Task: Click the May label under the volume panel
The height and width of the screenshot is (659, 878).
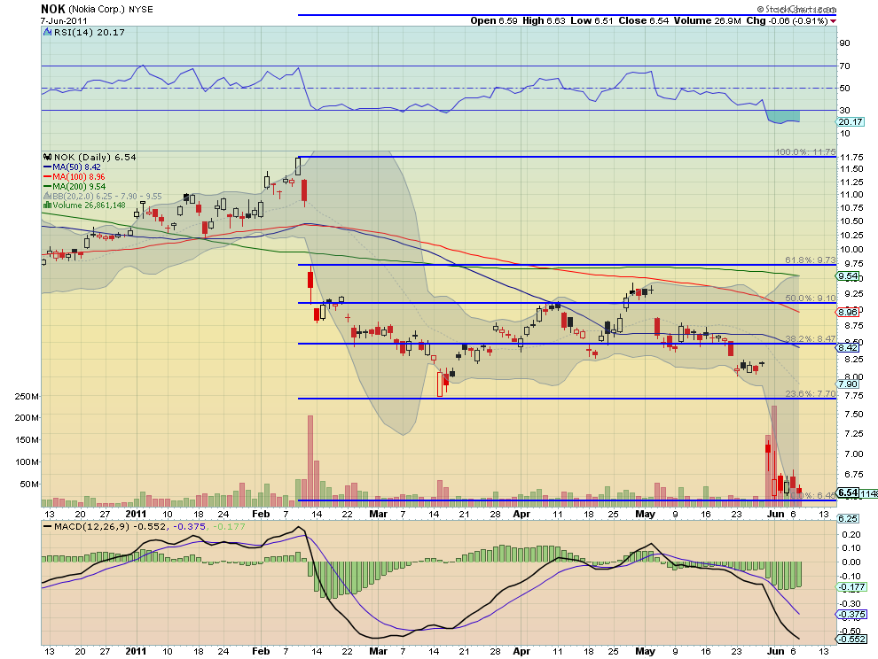Action: tap(645, 514)
